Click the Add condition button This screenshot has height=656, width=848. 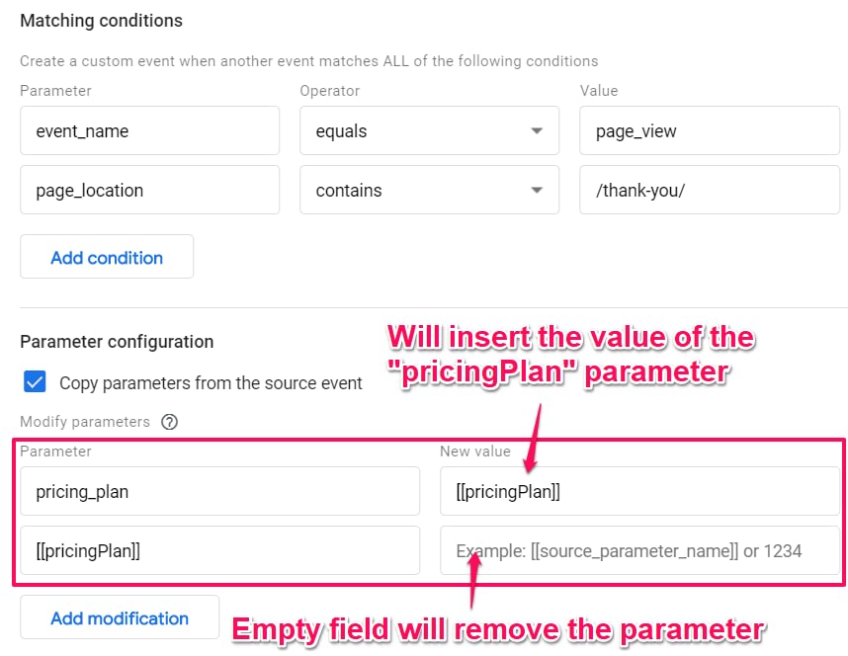[107, 256]
